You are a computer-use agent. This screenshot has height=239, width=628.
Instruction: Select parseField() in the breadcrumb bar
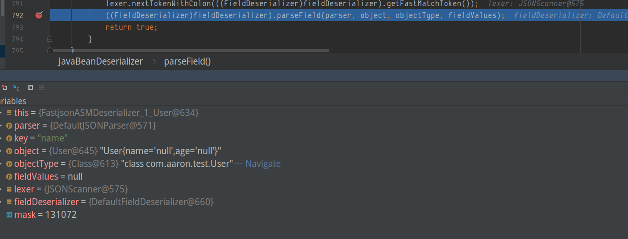(188, 62)
